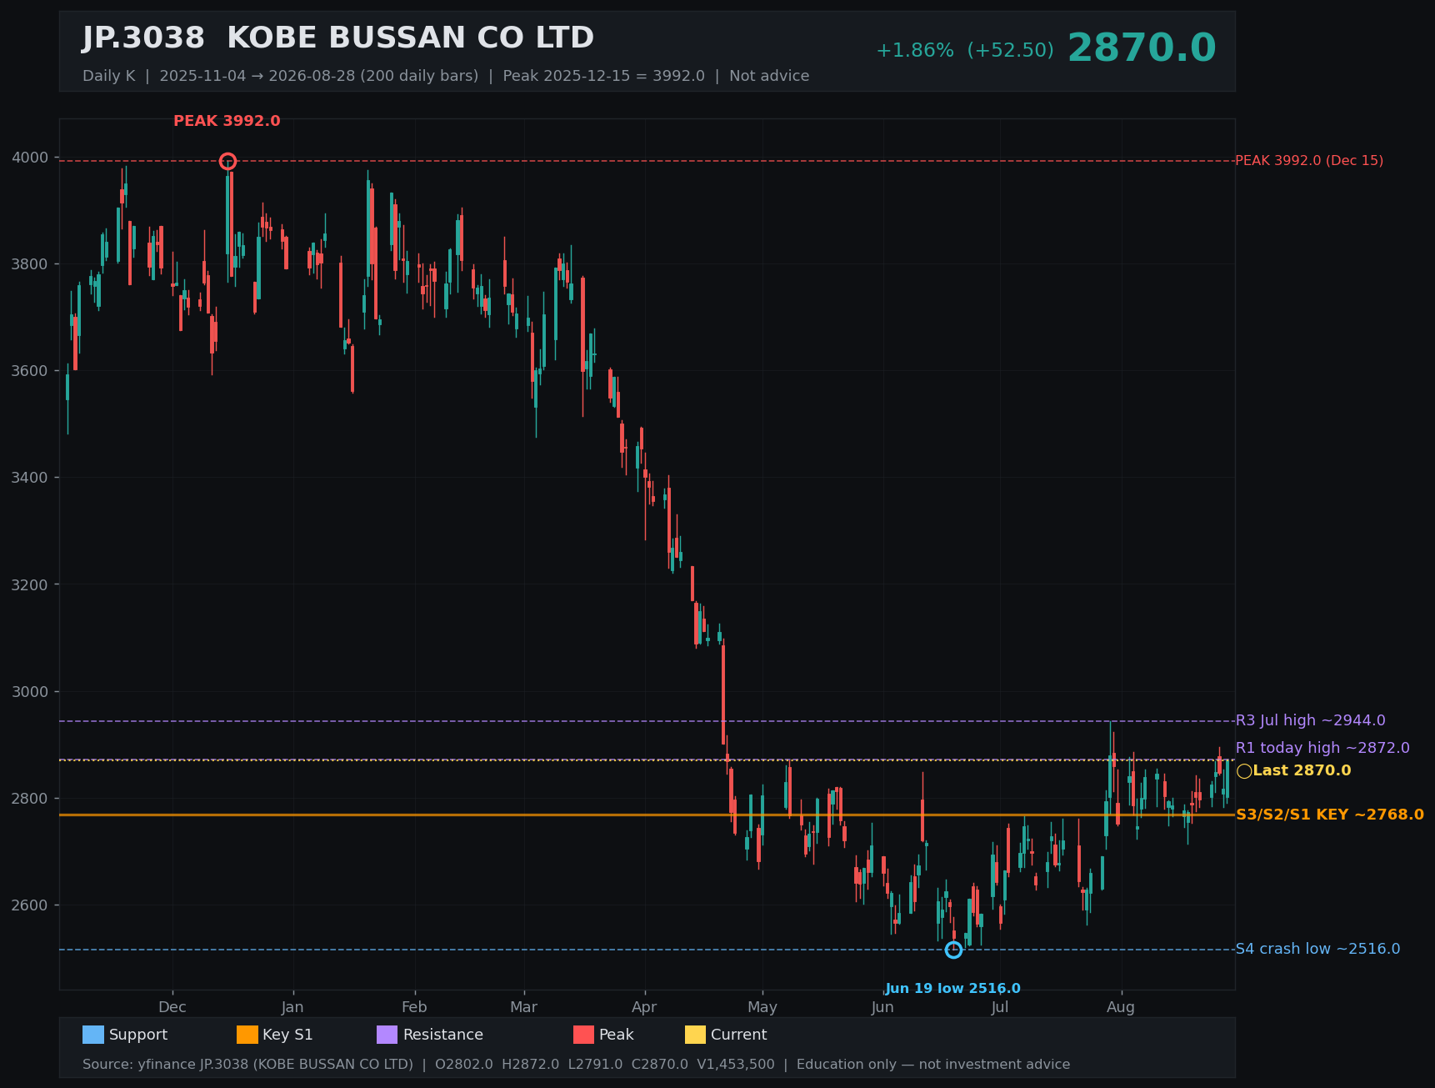Click the 'S4 crash low ~2516.0' label
Image resolution: width=1435 pixels, height=1088 pixels.
pyautogui.click(x=1317, y=949)
